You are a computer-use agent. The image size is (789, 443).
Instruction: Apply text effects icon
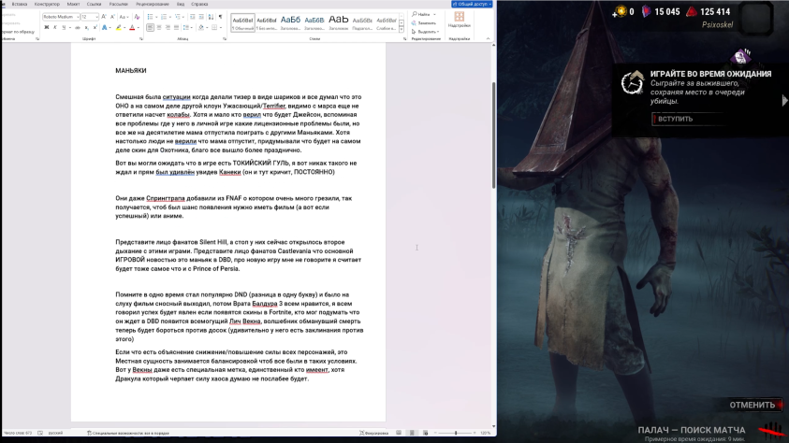click(104, 27)
